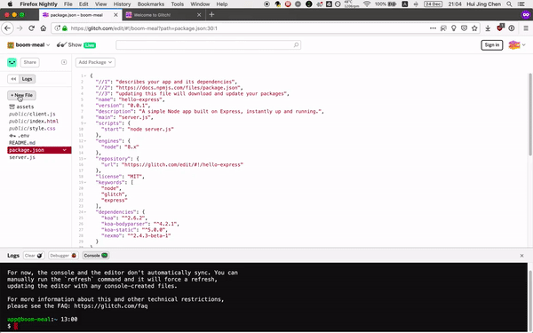Open server.js file
This screenshot has width=533, height=333.
click(x=22, y=157)
